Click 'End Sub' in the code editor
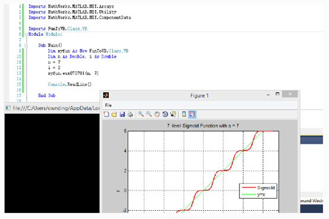Image resolution: width=329 pixels, height=219 pixels. (x=46, y=95)
